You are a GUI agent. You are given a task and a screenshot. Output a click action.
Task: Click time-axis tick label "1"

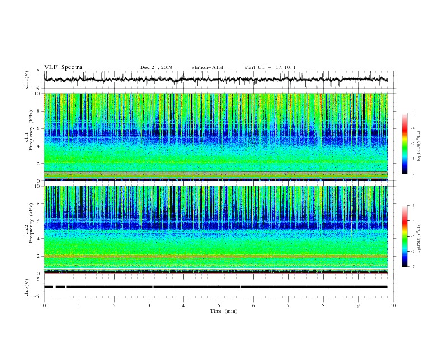pyautogui.click(x=79, y=305)
